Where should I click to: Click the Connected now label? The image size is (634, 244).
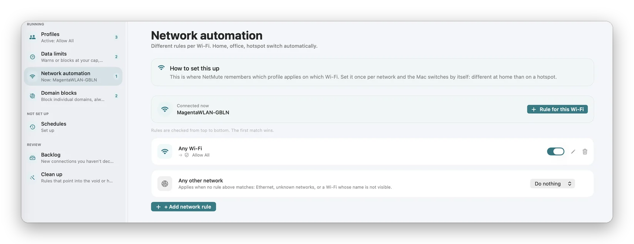(x=193, y=106)
